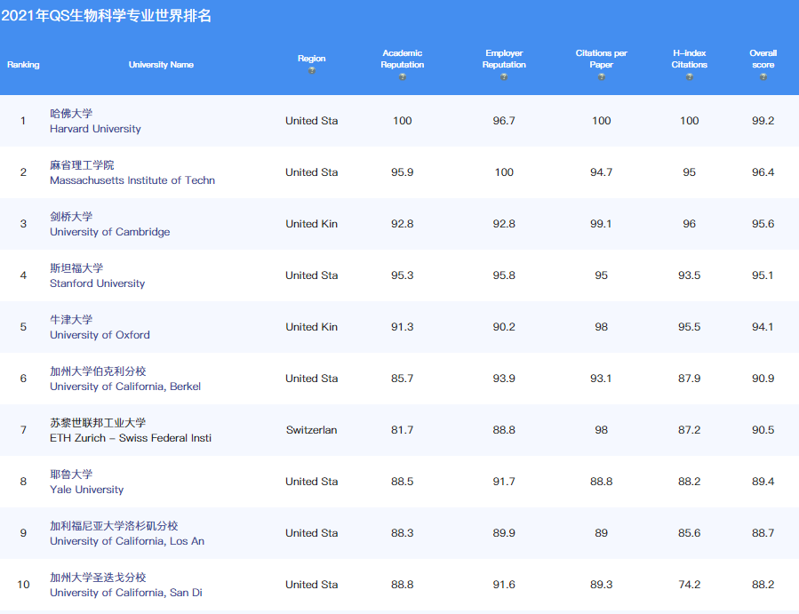Click the help icon under Employer Reputation
Viewport: 799px width, 614px height.
coord(504,77)
